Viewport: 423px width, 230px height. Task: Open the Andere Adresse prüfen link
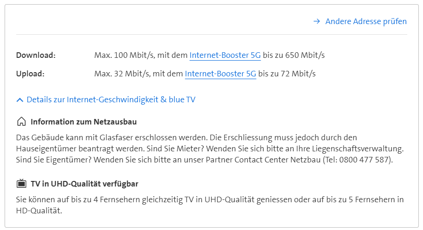pos(366,21)
